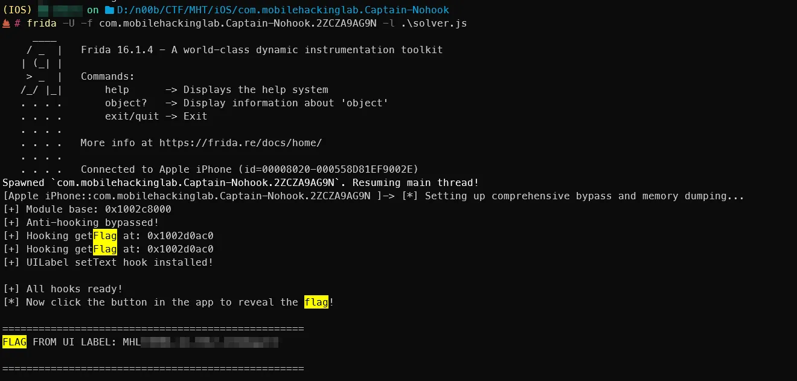797x381 pixels.
Task: Click the red flame prompt icon
Action: coord(6,24)
